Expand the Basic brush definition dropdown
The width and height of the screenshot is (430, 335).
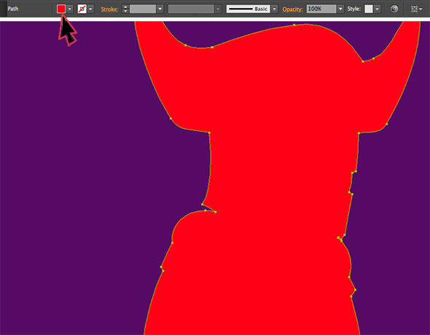[x=274, y=9]
